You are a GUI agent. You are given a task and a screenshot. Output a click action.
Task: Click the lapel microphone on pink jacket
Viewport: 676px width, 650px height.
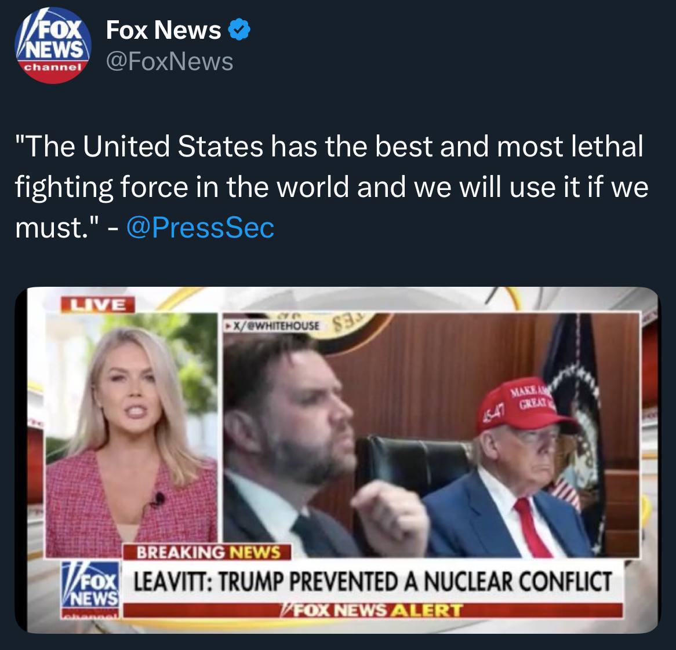pos(158,500)
